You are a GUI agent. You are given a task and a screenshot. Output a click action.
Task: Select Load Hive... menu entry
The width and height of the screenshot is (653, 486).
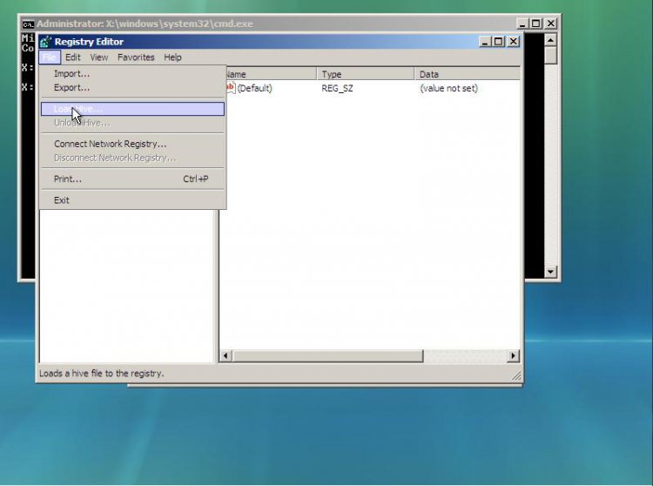132,109
